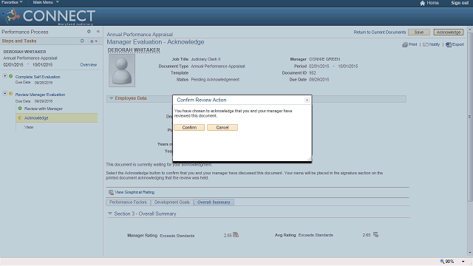
Task: Refresh the Steps and Tasks pane
Action: coord(82,41)
